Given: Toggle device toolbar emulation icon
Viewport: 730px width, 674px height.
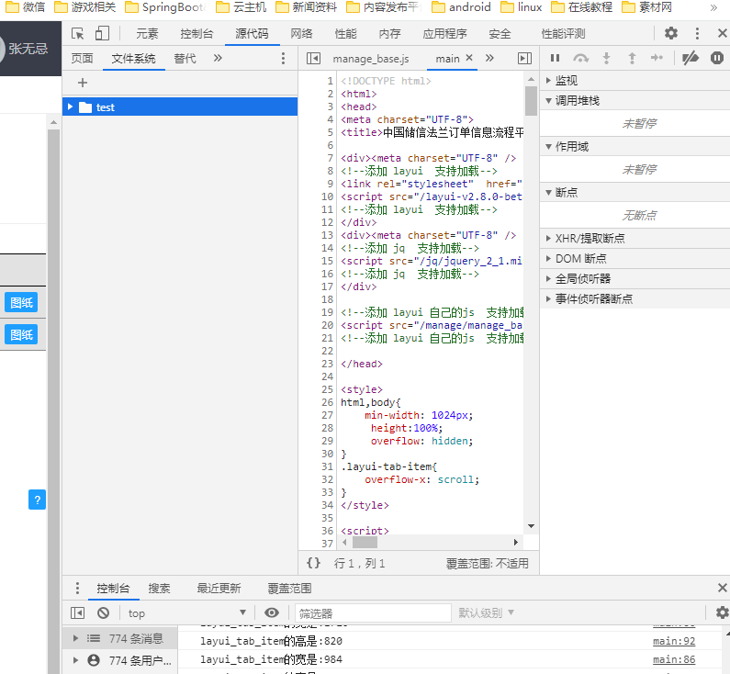Looking at the screenshot, I should [x=102, y=33].
